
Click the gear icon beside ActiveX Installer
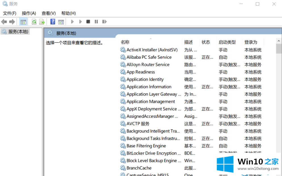[123, 50]
